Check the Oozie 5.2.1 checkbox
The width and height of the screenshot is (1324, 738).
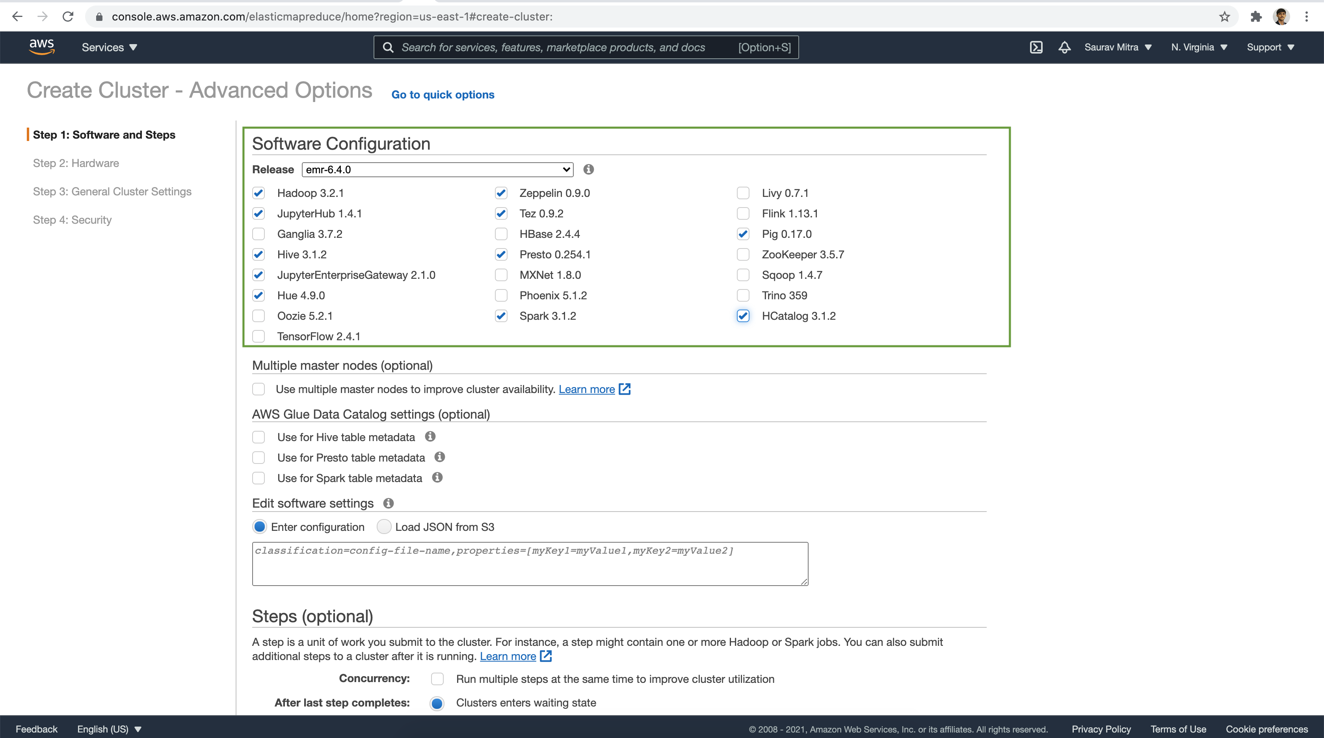click(x=258, y=316)
